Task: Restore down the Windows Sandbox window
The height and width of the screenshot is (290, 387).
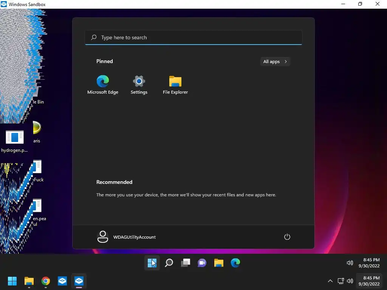Action: 360,4
